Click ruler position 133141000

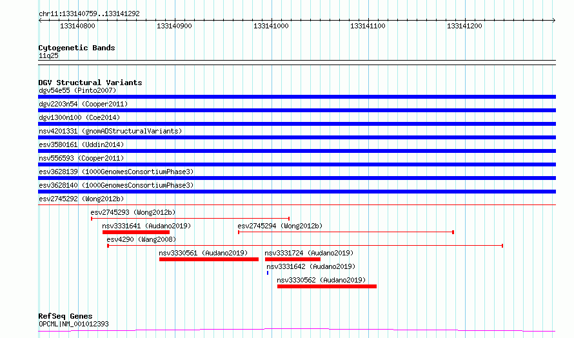tap(272, 26)
